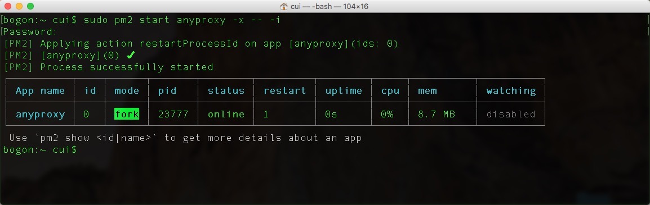Click the "Password:" prompt line

click(30, 32)
